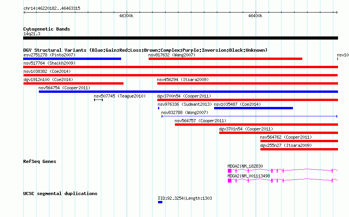Click the nsv507745 (Teague2010) label
349x217 pixels.
(x=120, y=96)
